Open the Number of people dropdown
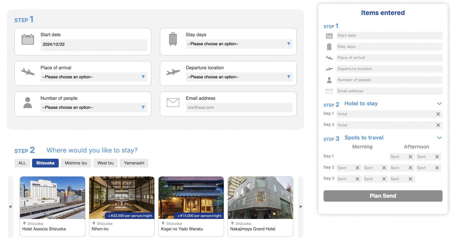Image resolution: width=456 pixels, height=243 pixels. pyautogui.click(x=94, y=108)
